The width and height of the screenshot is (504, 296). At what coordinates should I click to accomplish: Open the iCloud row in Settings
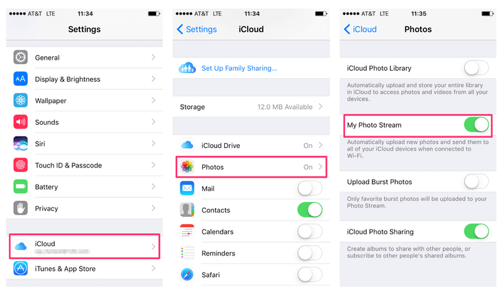[x=84, y=246]
